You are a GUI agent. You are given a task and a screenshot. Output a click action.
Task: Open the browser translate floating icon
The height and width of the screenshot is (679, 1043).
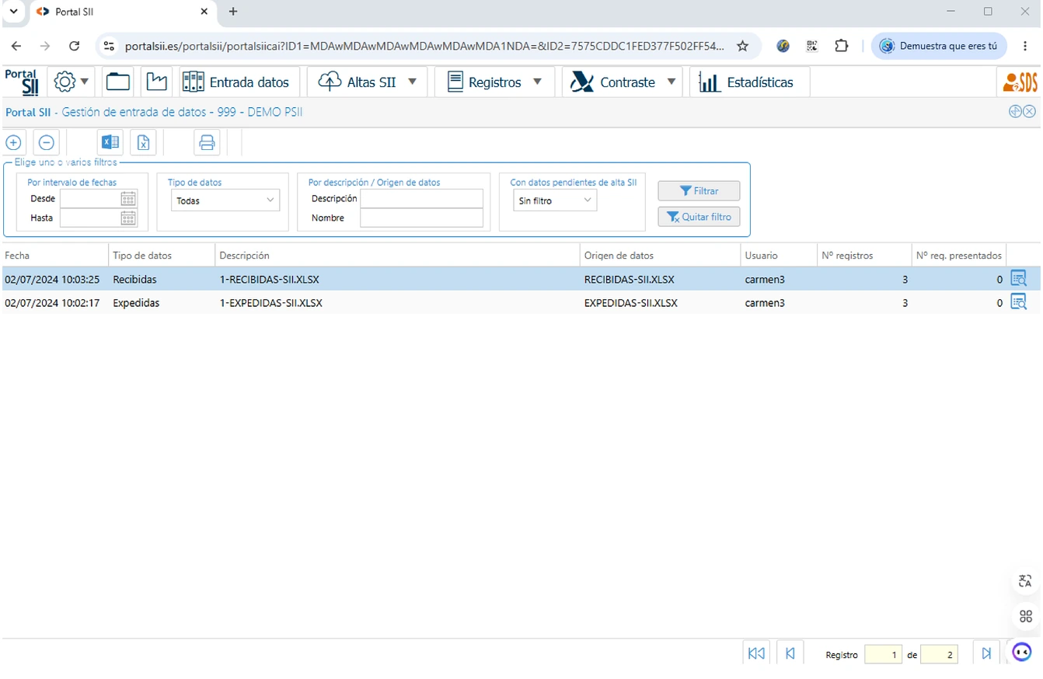pos(1025,581)
